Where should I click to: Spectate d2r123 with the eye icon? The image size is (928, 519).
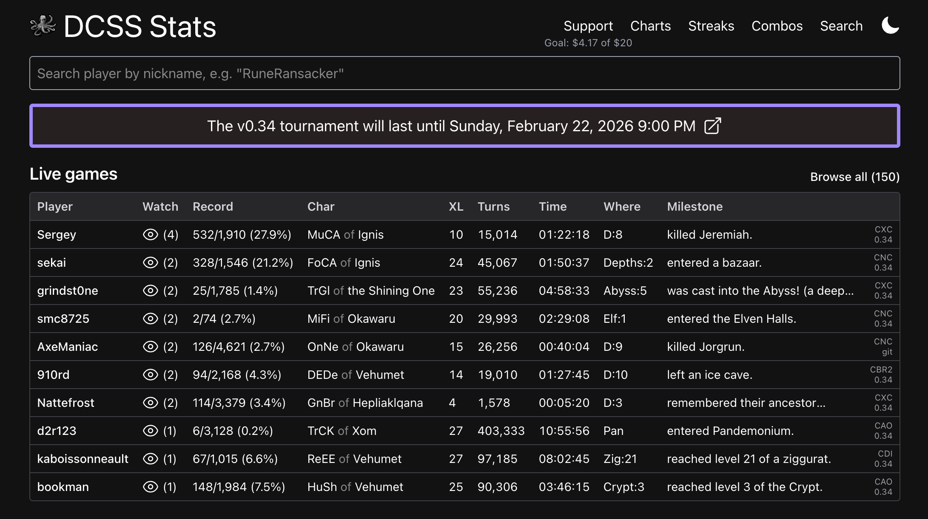[x=150, y=431]
